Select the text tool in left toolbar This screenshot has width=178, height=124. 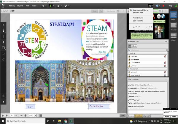pyautogui.click(x=3, y=42)
